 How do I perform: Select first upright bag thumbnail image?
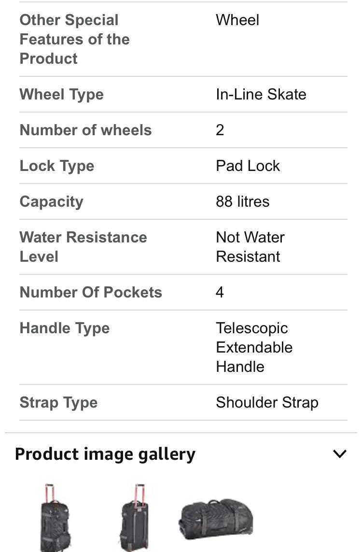coord(55,518)
